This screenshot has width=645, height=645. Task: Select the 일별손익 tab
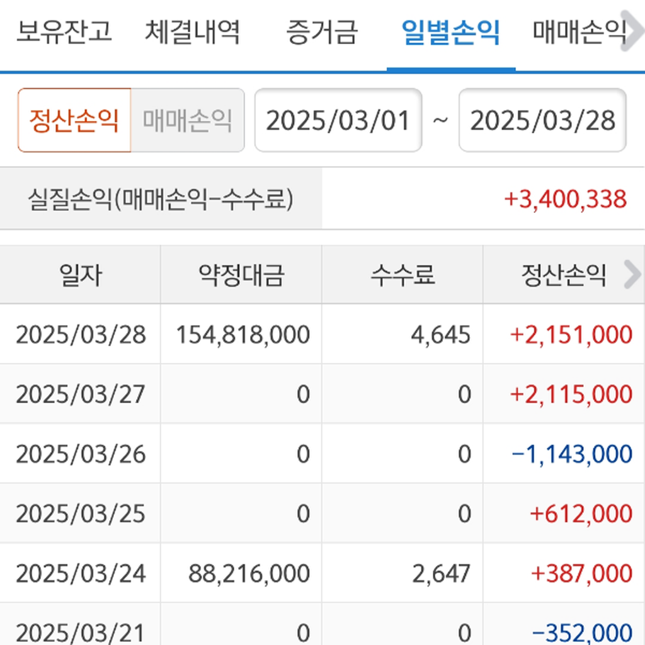click(x=451, y=31)
